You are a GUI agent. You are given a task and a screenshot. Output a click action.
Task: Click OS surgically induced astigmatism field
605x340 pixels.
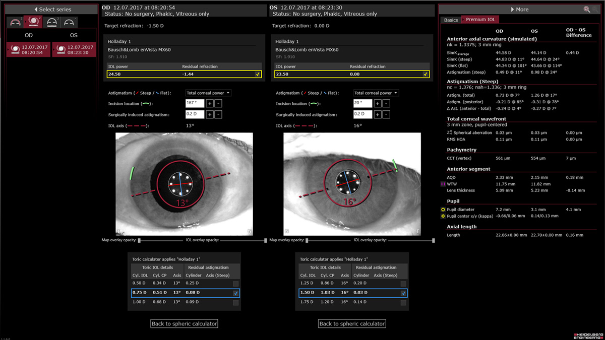(x=362, y=114)
